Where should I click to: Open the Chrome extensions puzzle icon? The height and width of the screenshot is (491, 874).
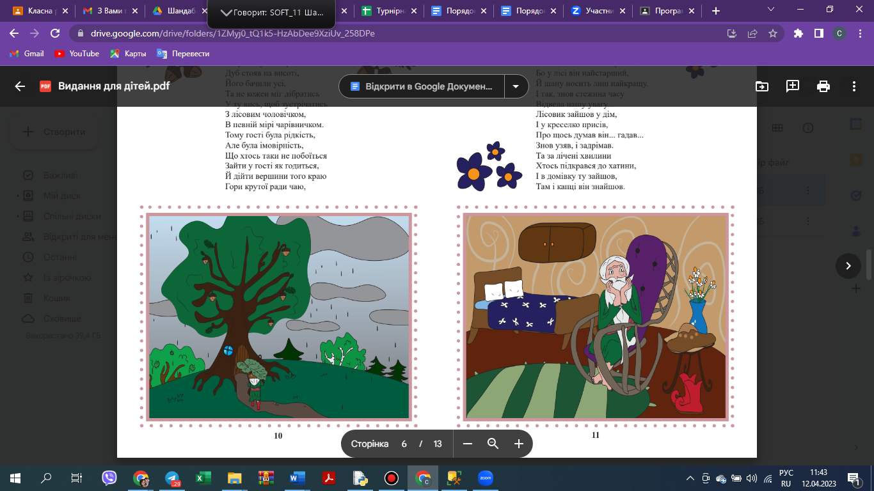pyautogui.click(x=798, y=33)
